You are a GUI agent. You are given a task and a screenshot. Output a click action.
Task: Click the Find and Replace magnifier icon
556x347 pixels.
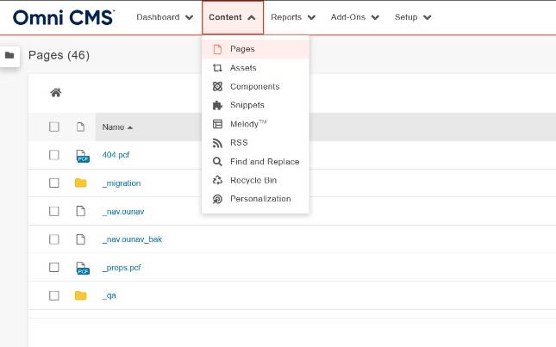pyautogui.click(x=217, y=162)
